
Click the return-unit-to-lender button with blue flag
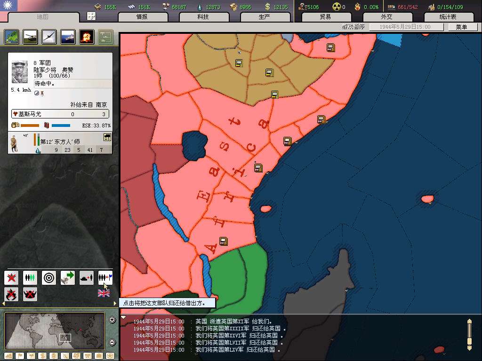(x=105, y=278)
